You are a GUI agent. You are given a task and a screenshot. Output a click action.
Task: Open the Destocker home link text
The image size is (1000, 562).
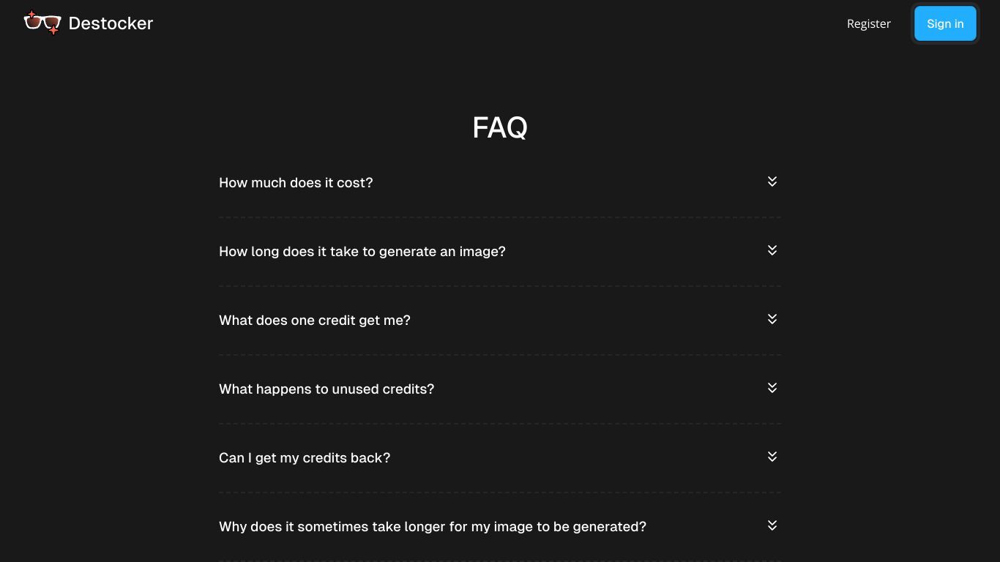tap(111, 23)
